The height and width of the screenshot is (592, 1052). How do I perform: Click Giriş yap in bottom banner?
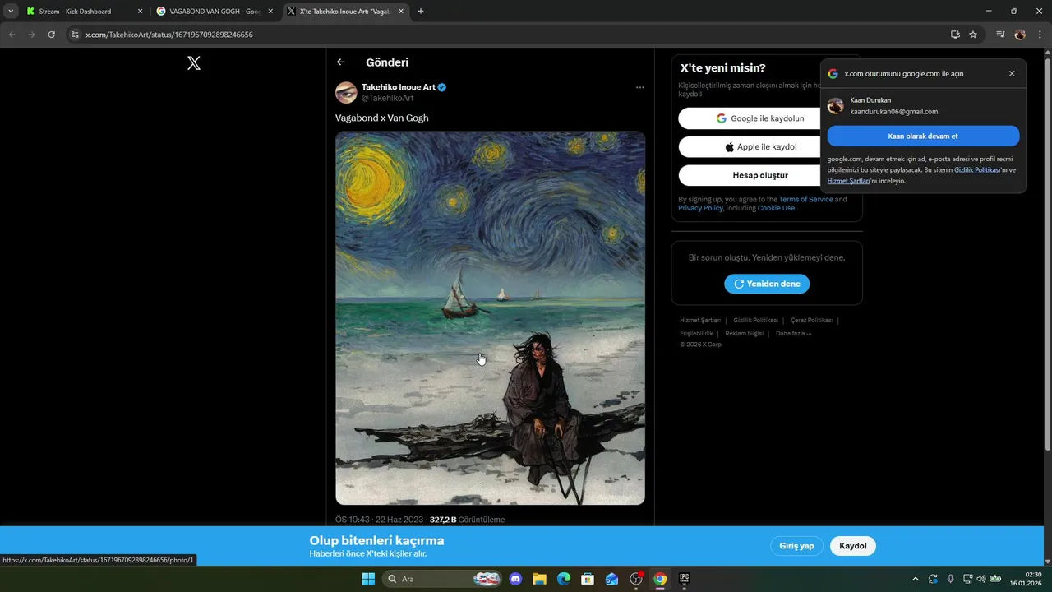click(796, 546)
